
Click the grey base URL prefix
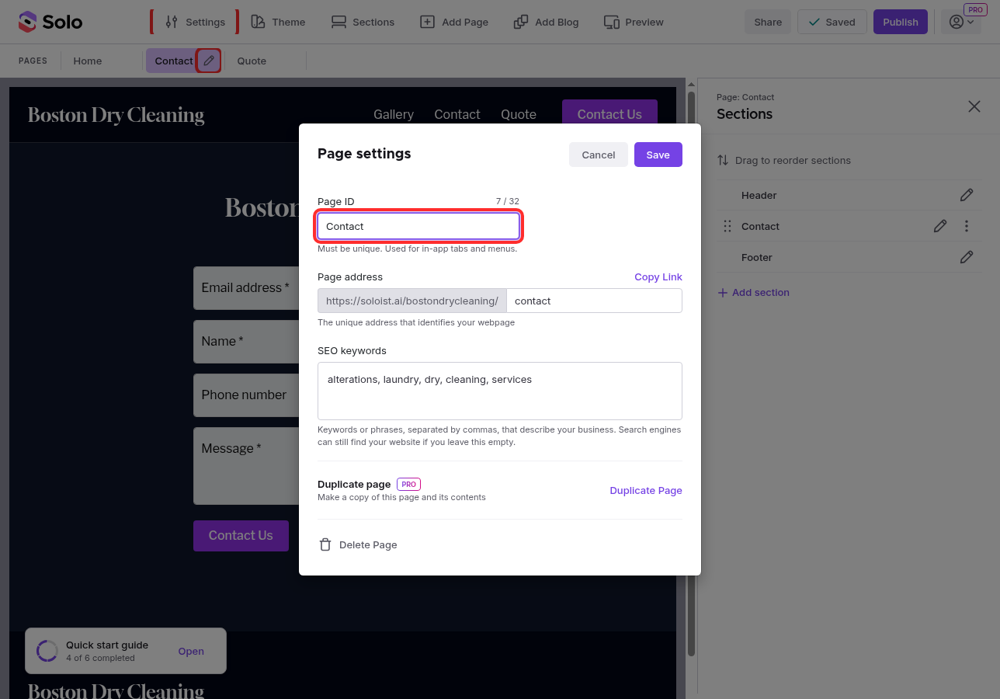(412, 301)
